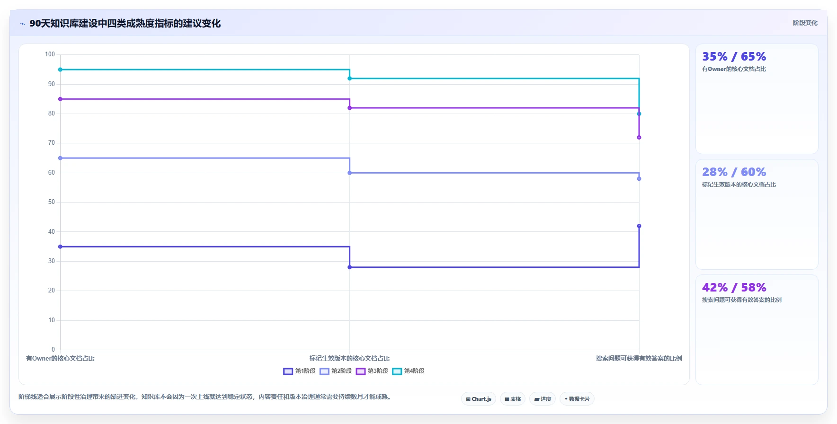Screen dimensions: 837x424
Task: Click the 第4阶段 middle data point at 92
Action: [x=350, y=78]
